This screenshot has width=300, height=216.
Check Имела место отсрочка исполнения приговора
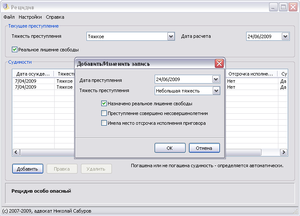(104, 123)
